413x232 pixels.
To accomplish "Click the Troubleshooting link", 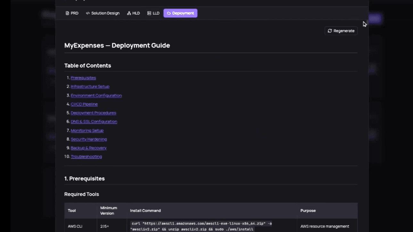I will click(86, 156).
